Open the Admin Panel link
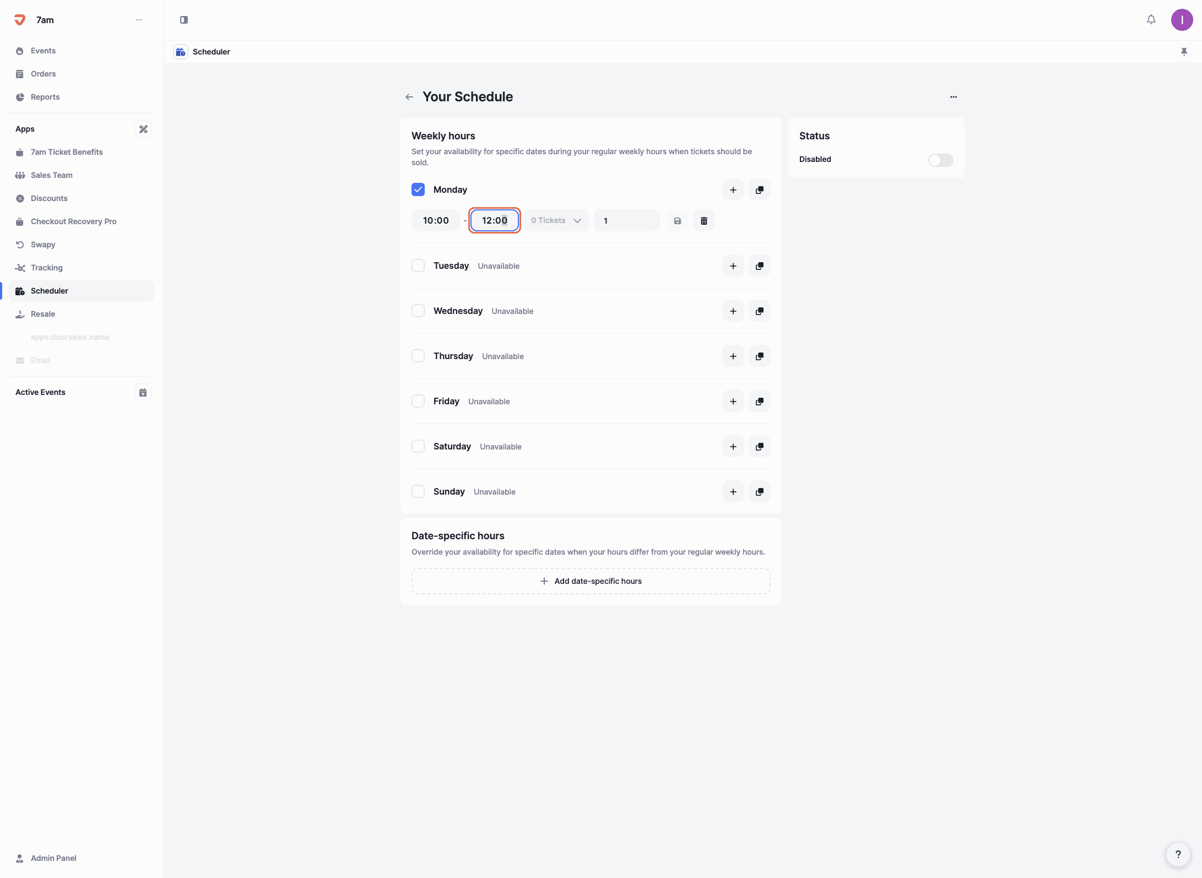Screen dimensions: 1202x878 click(x=53, y=858)
